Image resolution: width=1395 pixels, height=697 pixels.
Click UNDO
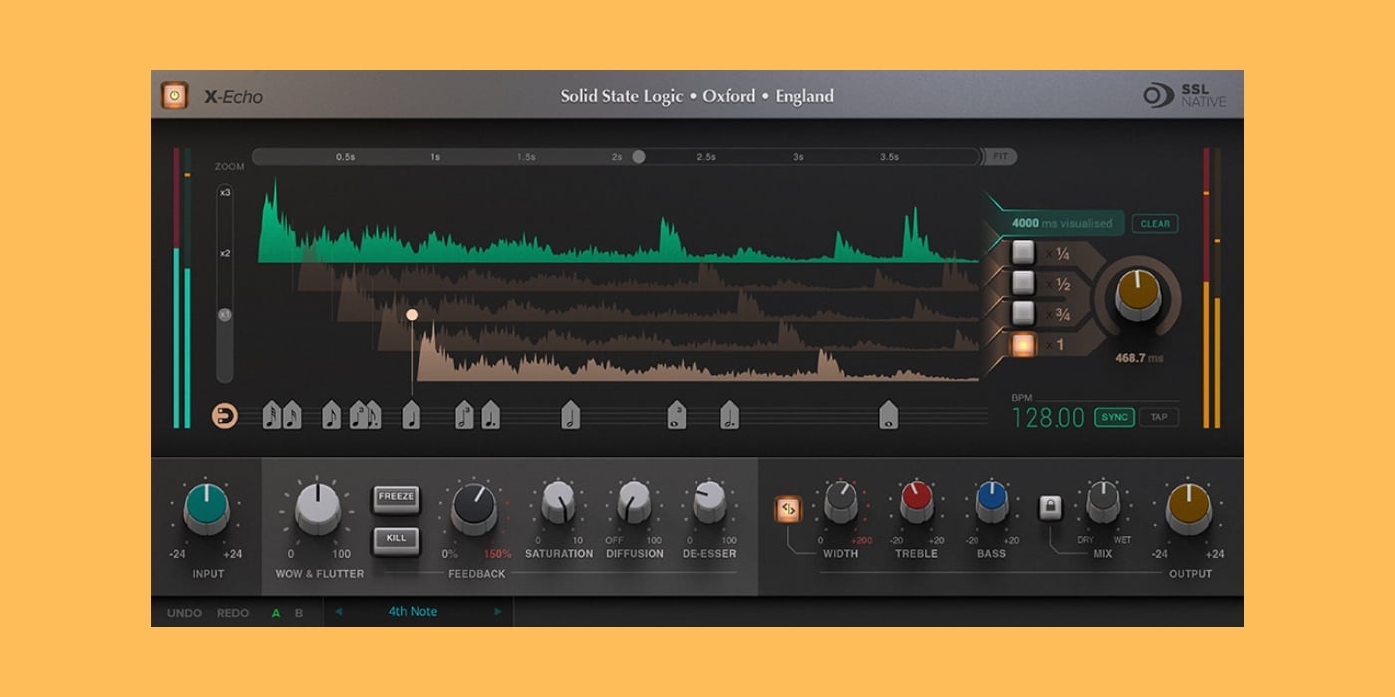point(184,613)
